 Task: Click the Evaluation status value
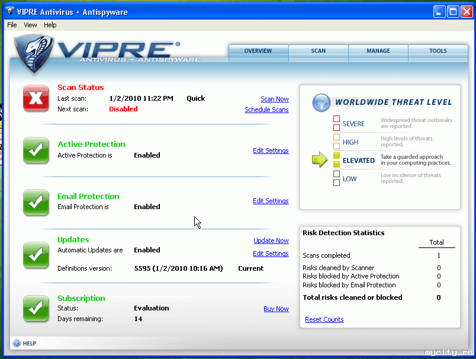tap(152, 308)
